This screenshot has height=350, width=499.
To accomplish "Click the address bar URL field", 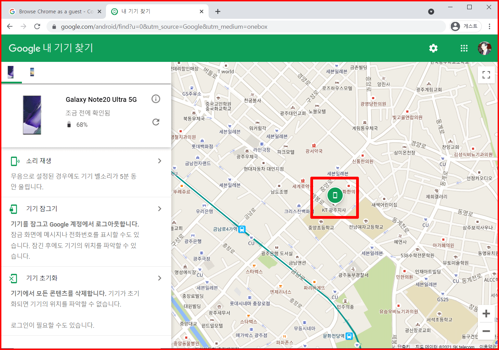I will coord(246,27).
